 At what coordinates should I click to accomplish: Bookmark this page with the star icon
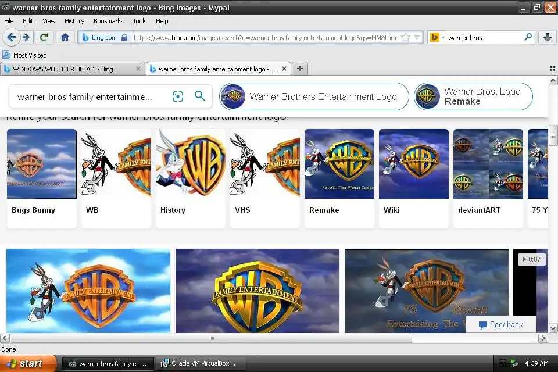pos(405,37)
